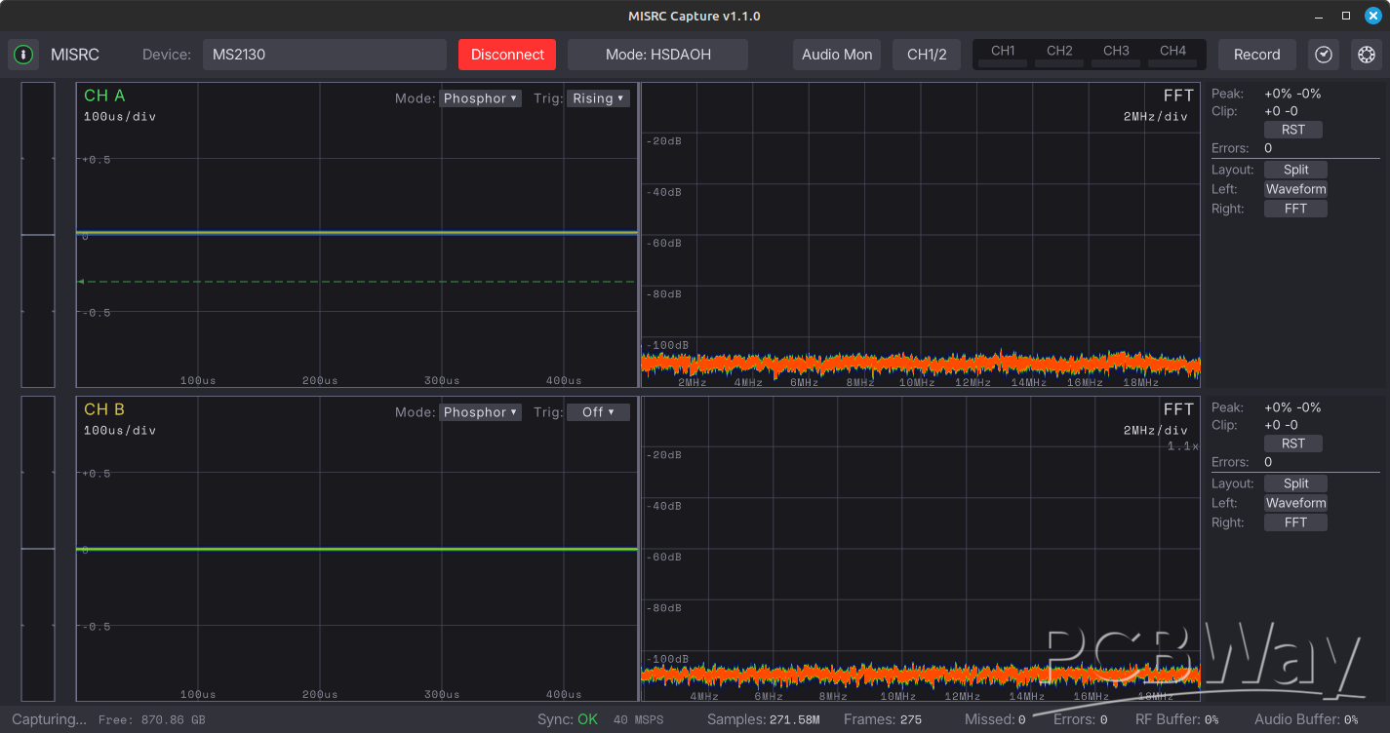Click the Sync: OK status indicator

(x=568, y=719)
